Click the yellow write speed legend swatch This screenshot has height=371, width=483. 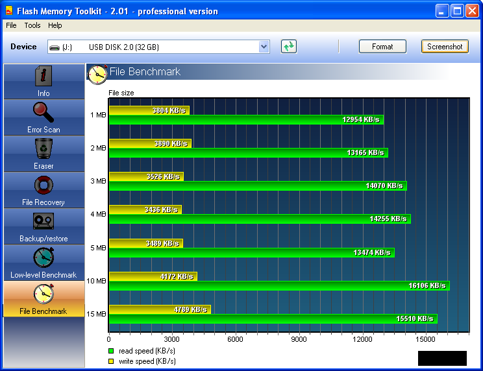[x=111, y=361]
